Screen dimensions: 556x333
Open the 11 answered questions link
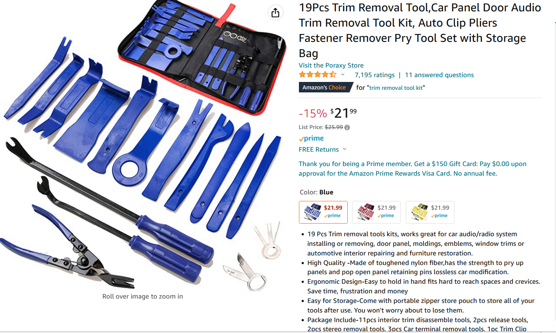pyautogui.click(x=439, y=75)
